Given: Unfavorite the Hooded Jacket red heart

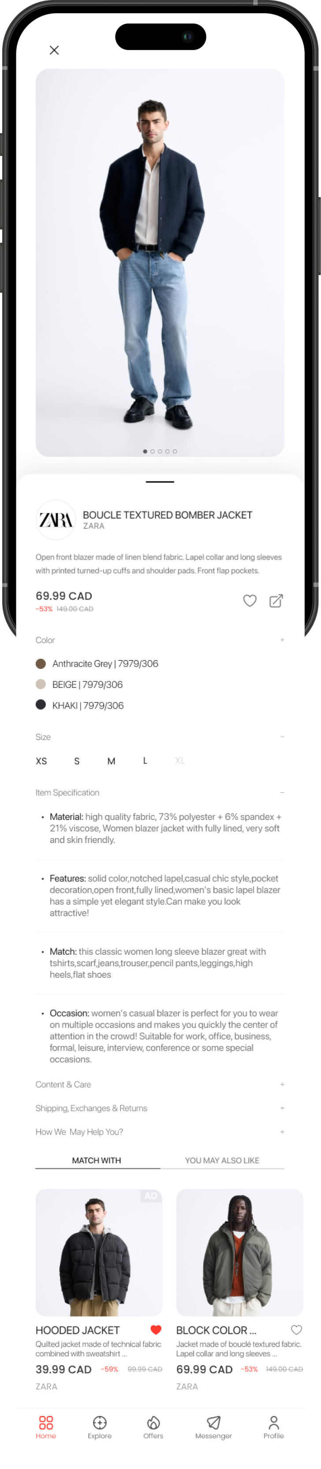Looking at the screenshot, I should point(156,1330).
